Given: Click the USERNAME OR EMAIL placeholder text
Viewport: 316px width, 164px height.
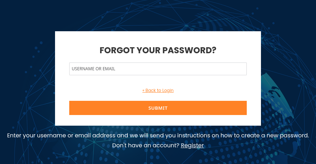Looking at the screenshot, I should click(x=93, y=69).
